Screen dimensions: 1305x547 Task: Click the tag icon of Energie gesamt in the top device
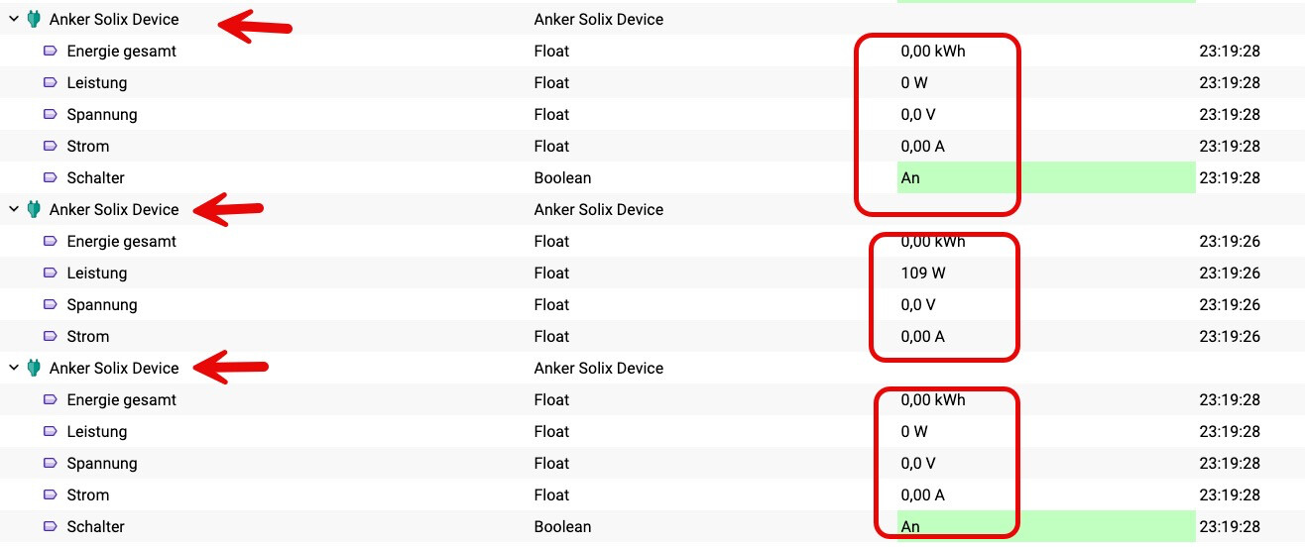[x=51, y=51]
